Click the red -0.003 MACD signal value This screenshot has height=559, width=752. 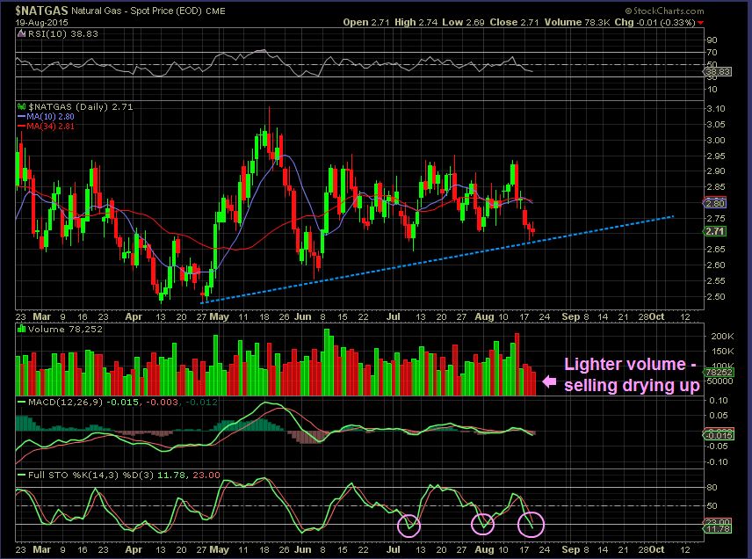tap(162, 402)
